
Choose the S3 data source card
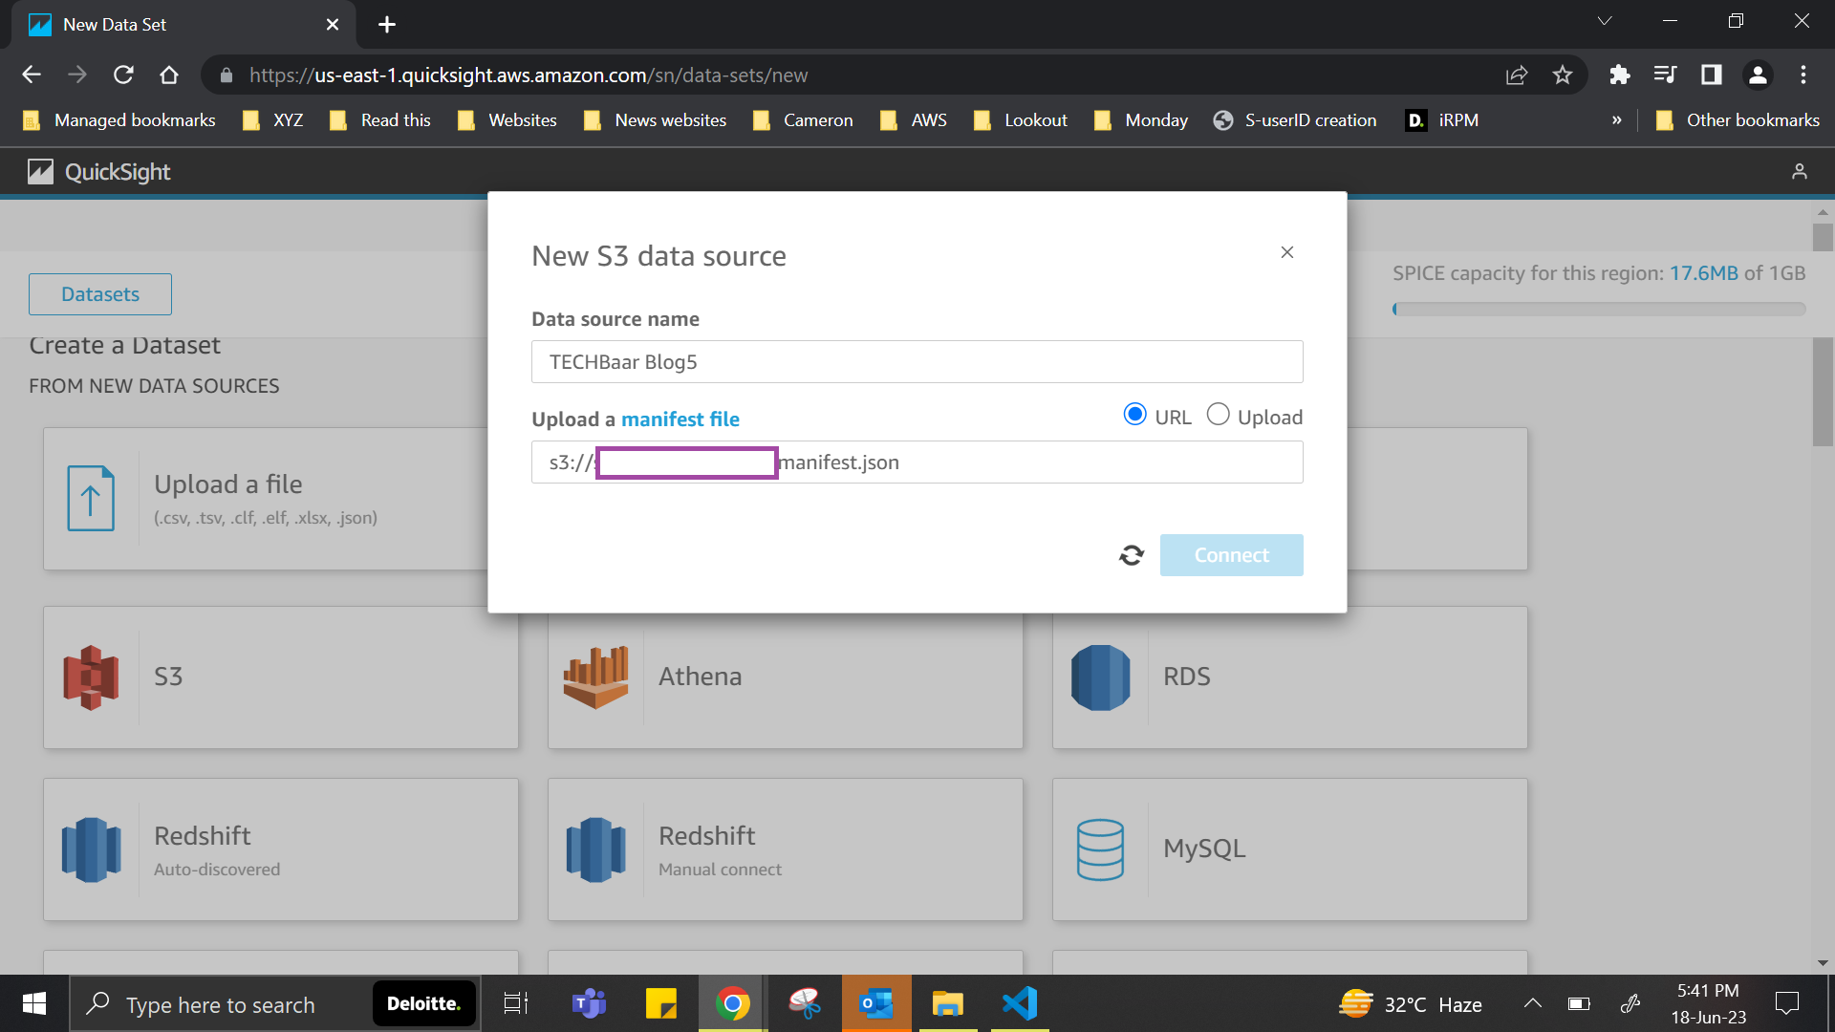(x=281, y=677)
